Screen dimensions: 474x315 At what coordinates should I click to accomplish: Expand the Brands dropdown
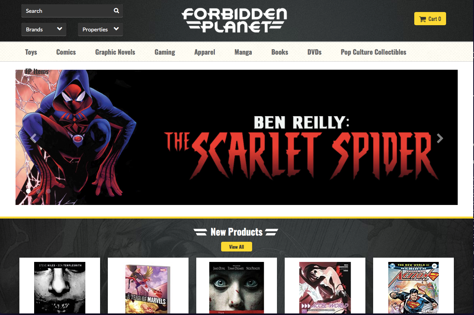pyautogui.click(x=44, y=29)
